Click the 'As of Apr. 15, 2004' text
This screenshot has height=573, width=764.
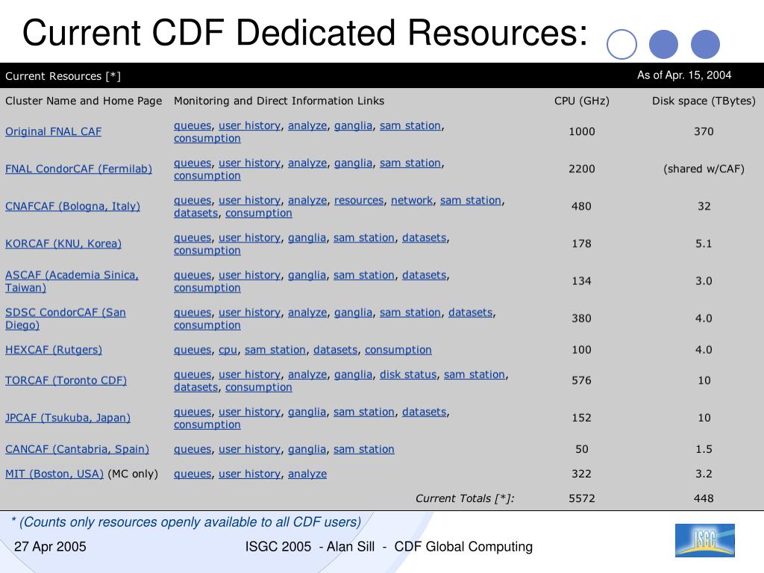(x=684, y=75)
